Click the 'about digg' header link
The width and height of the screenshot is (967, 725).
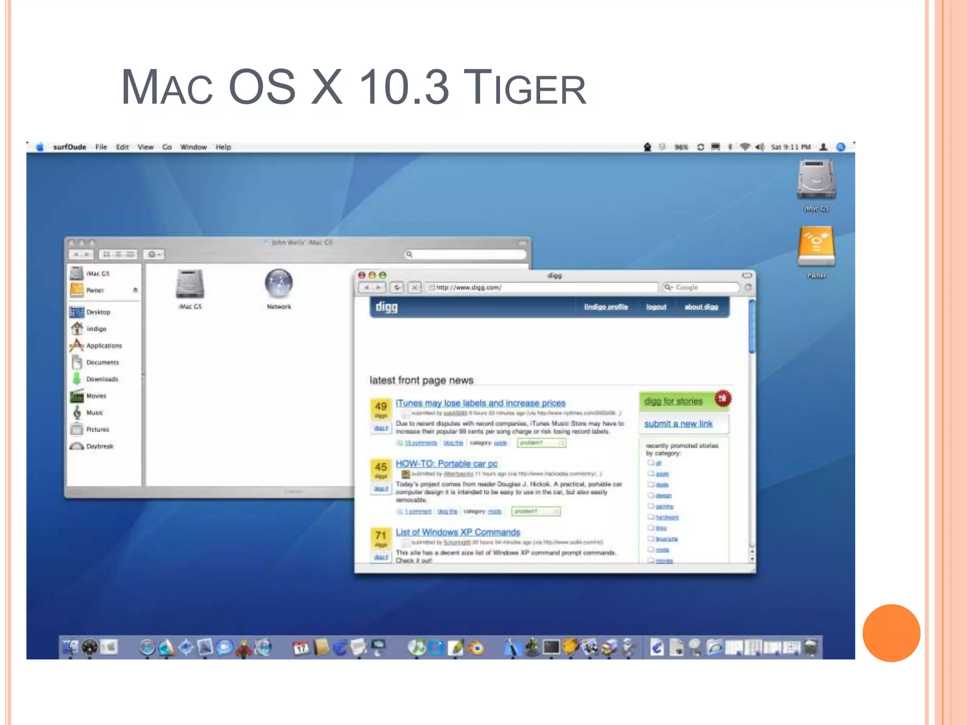coord(701,307)
